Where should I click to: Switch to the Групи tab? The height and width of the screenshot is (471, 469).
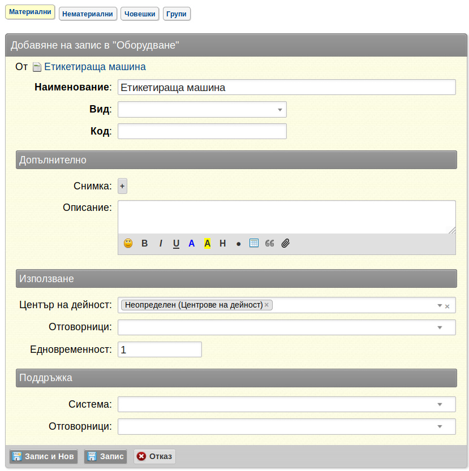point(177,14)
